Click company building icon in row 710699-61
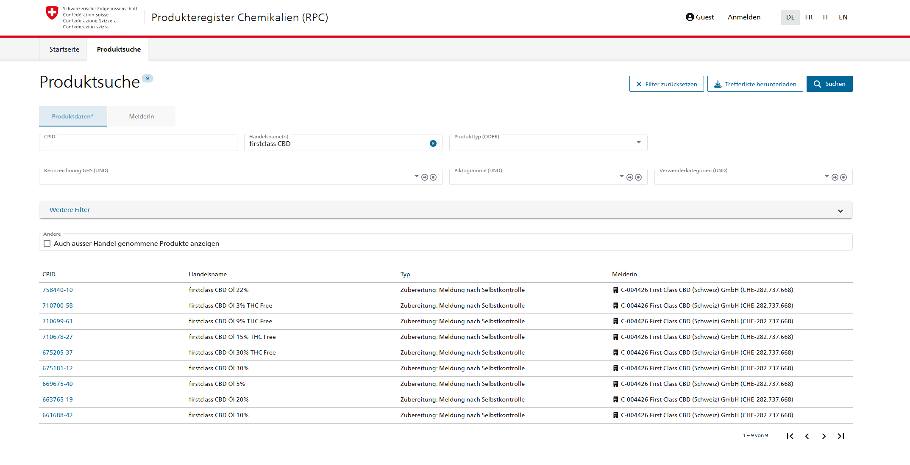 pyautogui.click(x=615, y=321)
